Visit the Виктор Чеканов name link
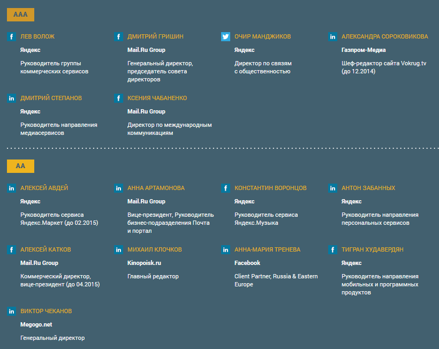This screenshot has width=439, height=349. coord(46,311)
